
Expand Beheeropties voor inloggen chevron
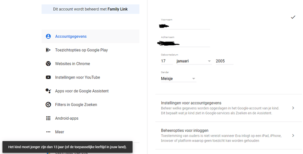293,136
